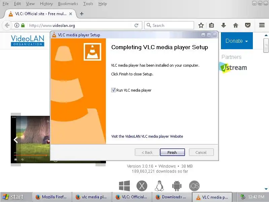
Task: Click the green secure padlock icon
Action: [23, 26]
